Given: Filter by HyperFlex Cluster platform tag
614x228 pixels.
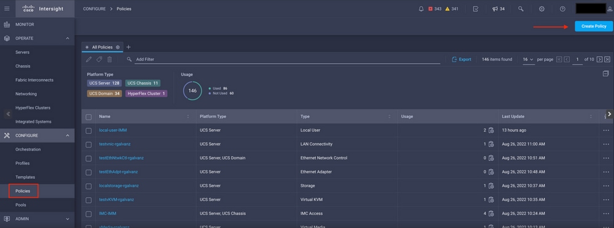Looking at the screenshot, I should point(146,93).
